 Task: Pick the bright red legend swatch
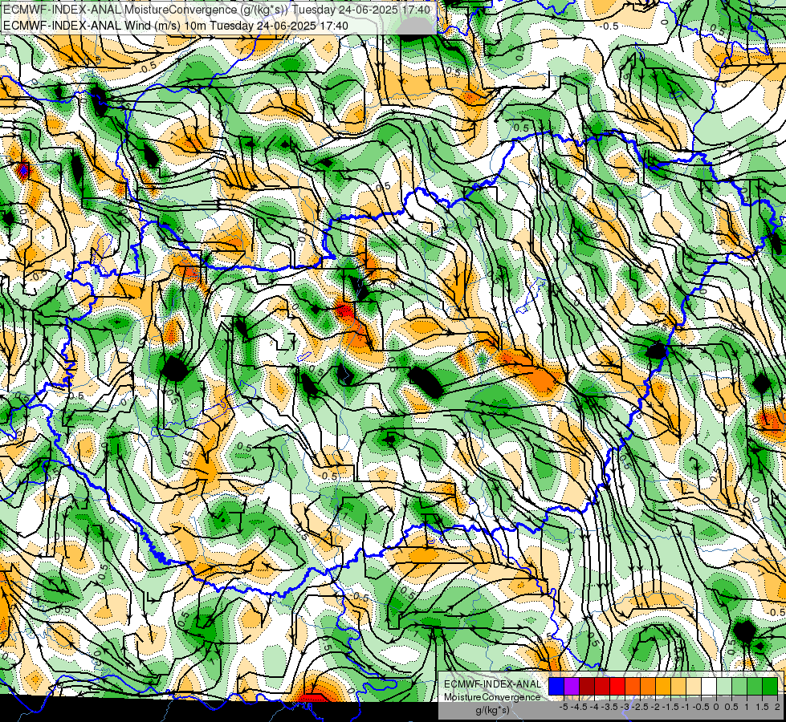click(x=617, y=686)
